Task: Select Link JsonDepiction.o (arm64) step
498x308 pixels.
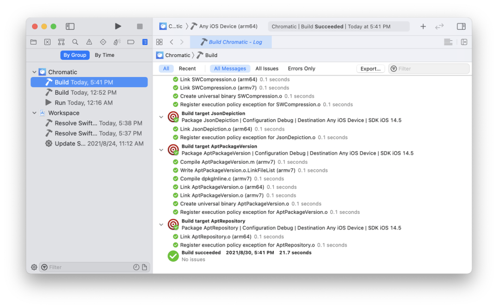Action: (228, 129)
